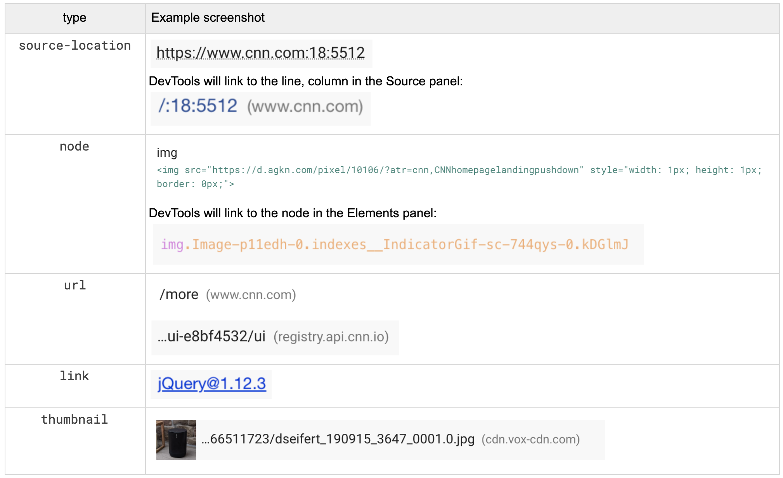This screenshot has height=478, width=783.
Task: Click the jQuery@1.12.3 link
Action: 211,384
